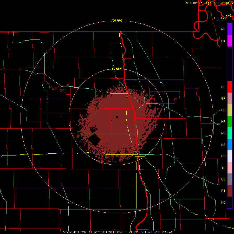Image resolution: width=234 pixels, height=234 pixels.
Task: Select the GC gray legend swatch
Action: tap(230, 179)
